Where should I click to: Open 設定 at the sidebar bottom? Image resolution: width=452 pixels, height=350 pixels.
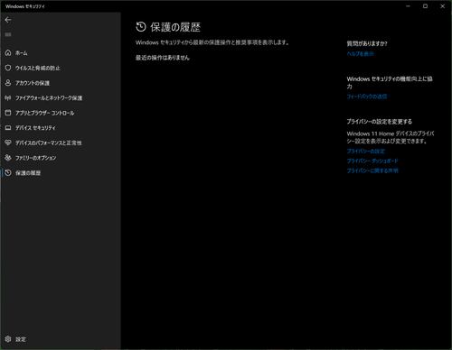point(21,339)
